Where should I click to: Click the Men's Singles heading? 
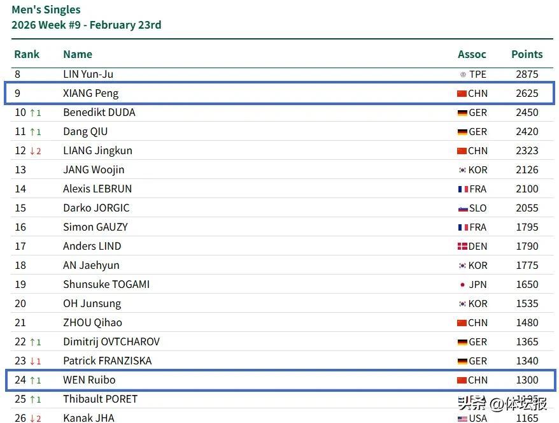(46, 10)
